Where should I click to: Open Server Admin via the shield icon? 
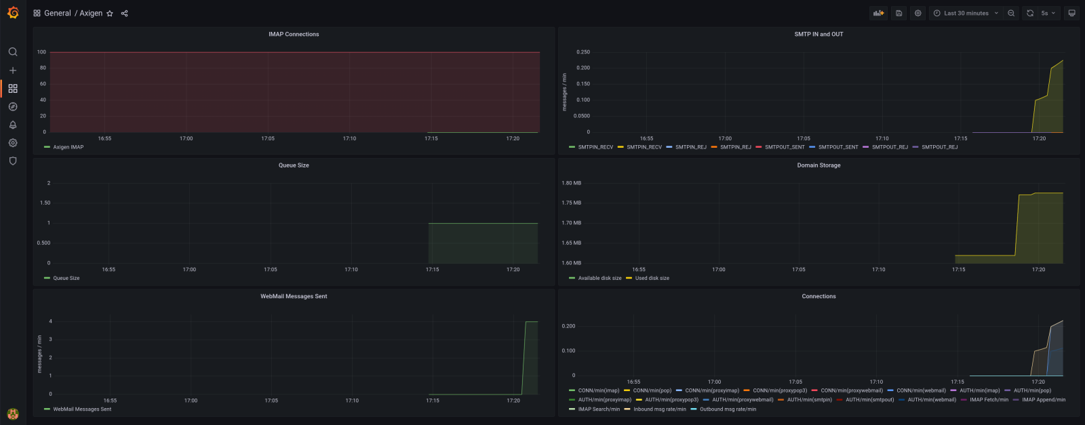click(x=13, y=161)
